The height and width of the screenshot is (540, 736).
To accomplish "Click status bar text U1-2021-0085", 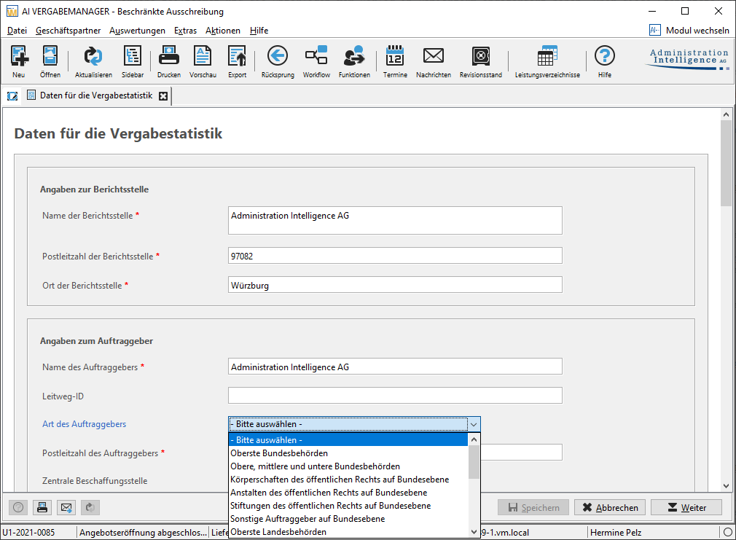I will pos(28,533).
